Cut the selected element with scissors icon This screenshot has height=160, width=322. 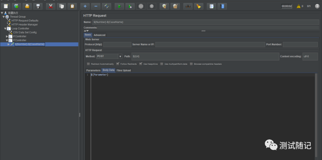[x=51, y=6]
